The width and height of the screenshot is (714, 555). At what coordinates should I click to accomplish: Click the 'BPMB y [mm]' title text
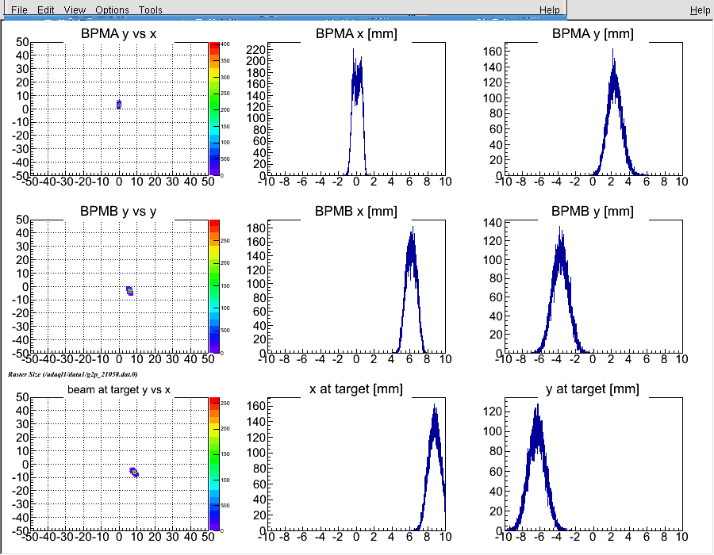(593, 211)
